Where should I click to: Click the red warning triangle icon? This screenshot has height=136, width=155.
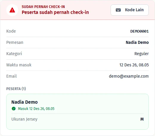point(12,10)
